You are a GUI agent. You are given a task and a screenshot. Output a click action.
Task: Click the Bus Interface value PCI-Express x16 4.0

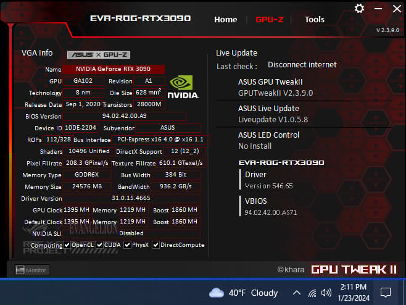tap(160, 140)
